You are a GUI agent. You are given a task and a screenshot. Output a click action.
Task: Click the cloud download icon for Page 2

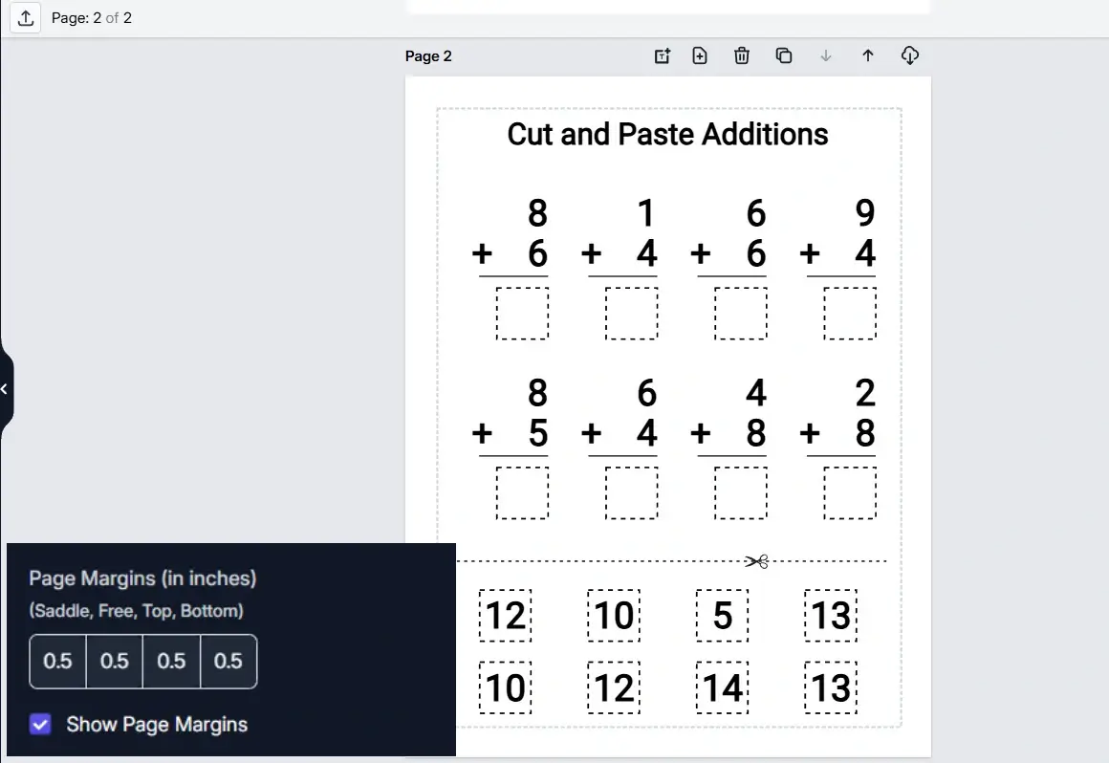[909, 55]
